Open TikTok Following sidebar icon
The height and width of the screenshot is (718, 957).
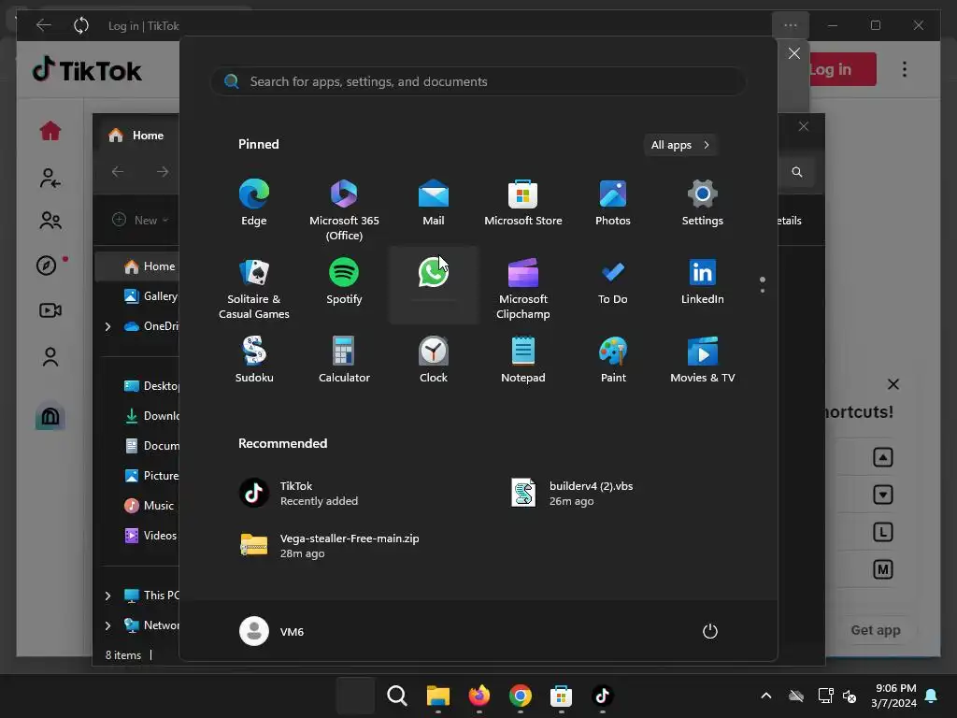[x=50, y=178]
